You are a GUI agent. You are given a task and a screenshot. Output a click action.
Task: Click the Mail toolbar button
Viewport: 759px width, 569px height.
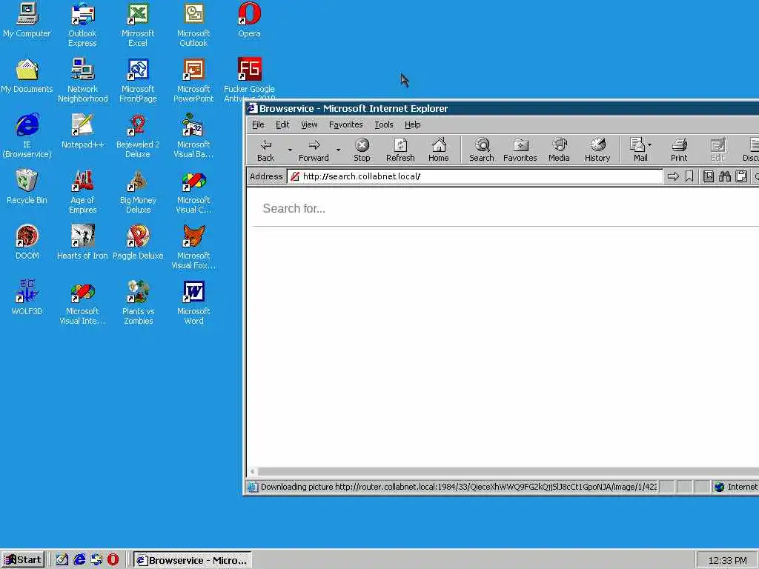[x=640, y=150]
